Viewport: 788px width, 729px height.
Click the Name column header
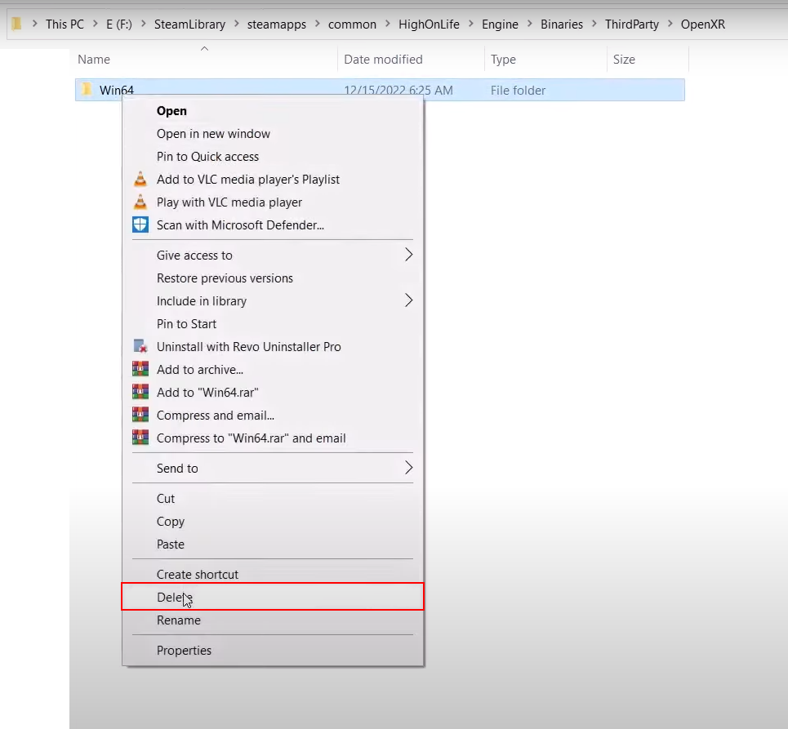[94, 60]
